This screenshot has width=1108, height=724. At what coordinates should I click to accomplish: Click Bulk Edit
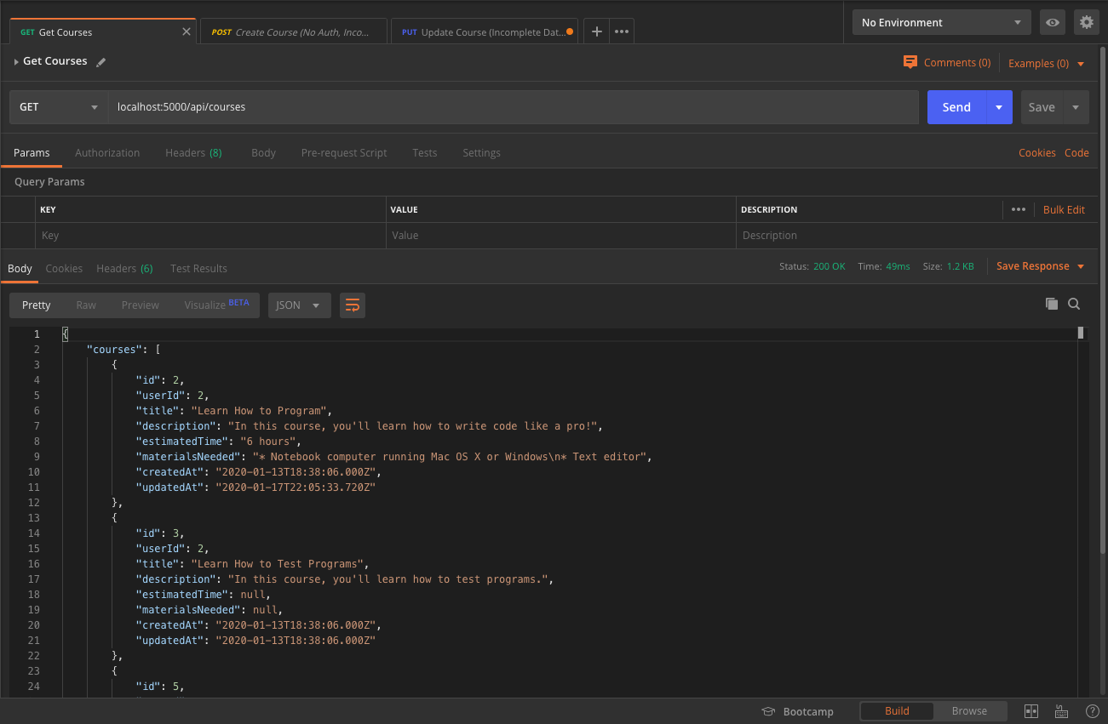pos(1064,209)
